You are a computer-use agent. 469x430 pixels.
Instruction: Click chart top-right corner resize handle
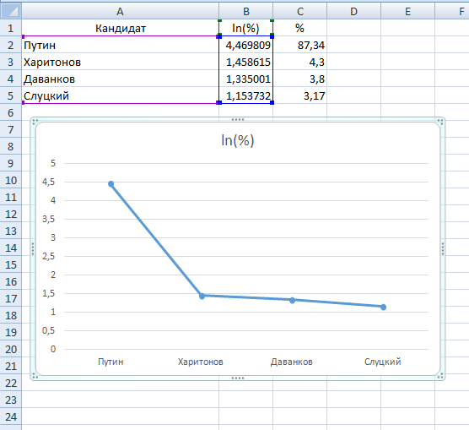[440, 122]
